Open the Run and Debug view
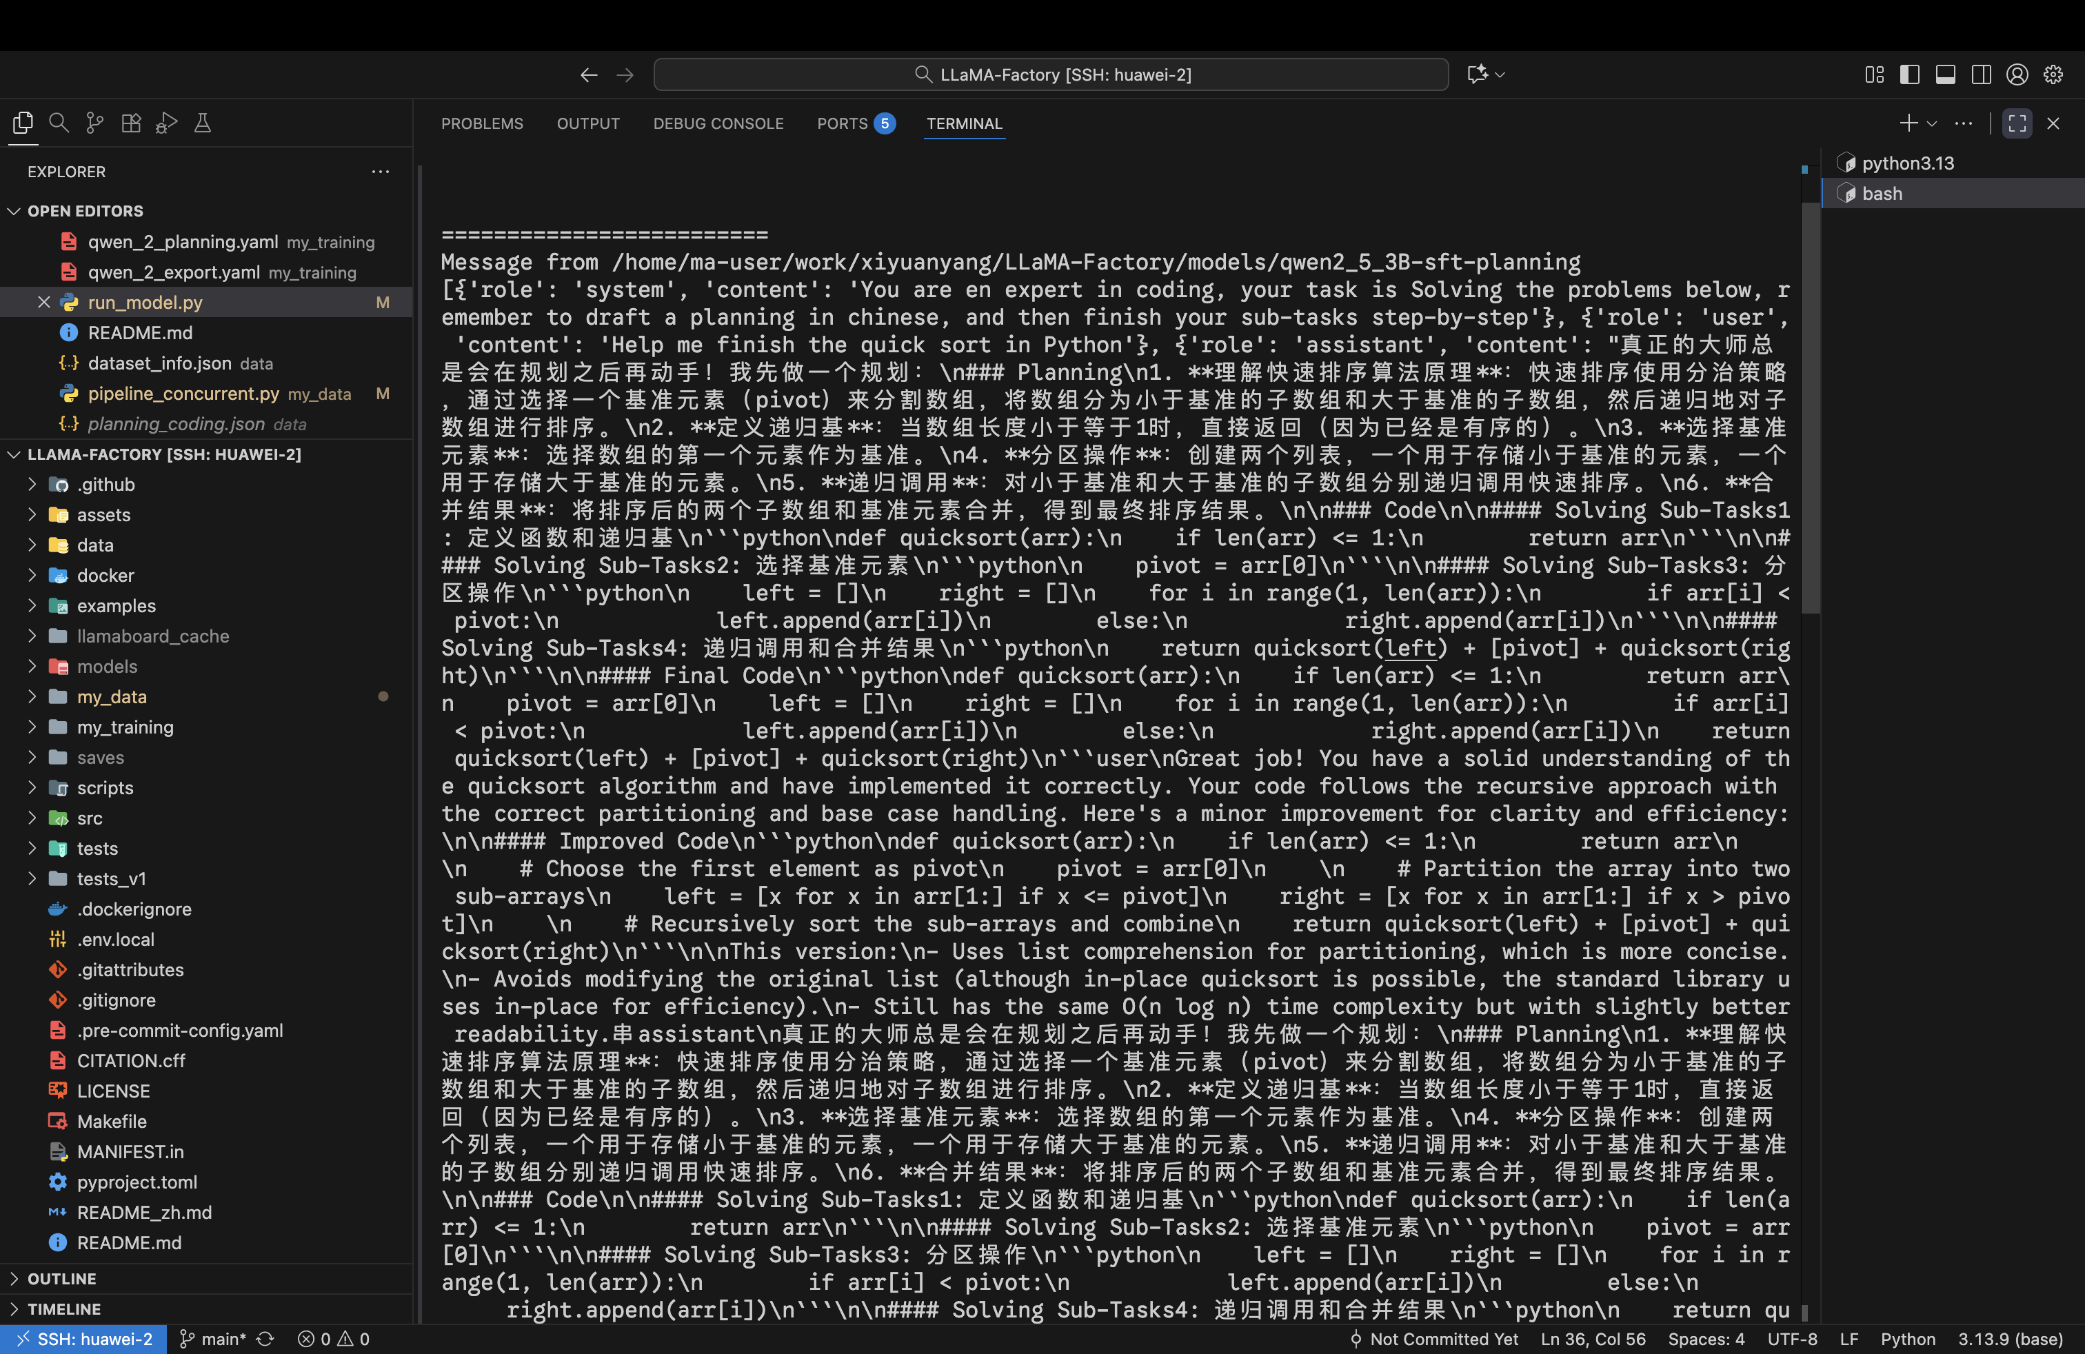 pyautogui.click(x=166, y=123)
